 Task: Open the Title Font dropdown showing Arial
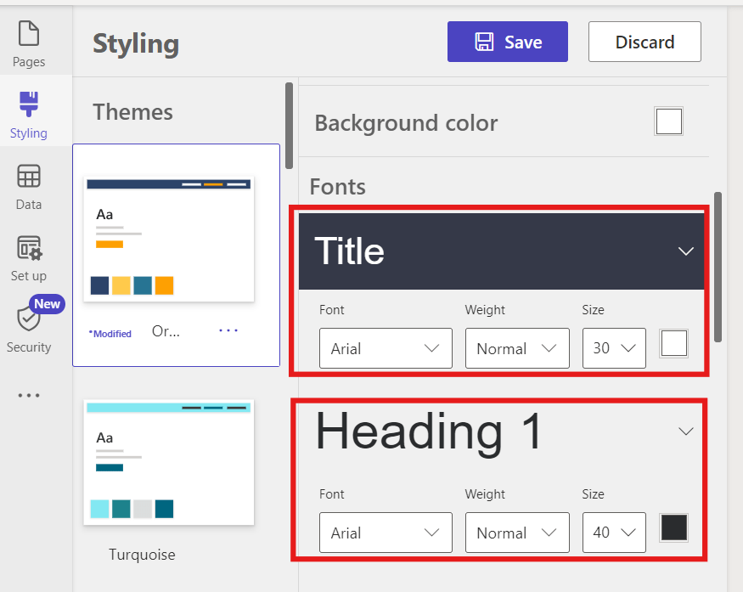click(386, 348)
